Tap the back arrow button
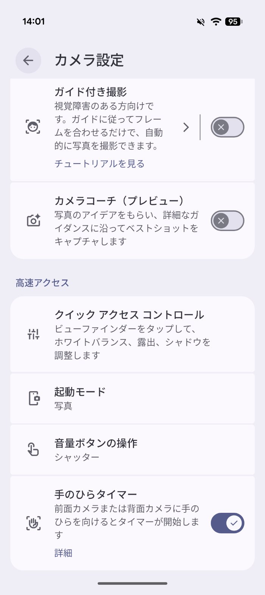 pos(28,60)
